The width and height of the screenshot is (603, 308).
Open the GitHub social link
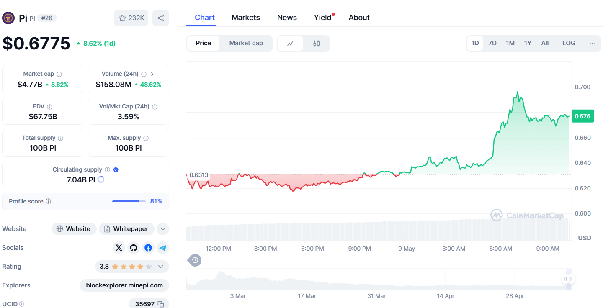coord(134,248)
